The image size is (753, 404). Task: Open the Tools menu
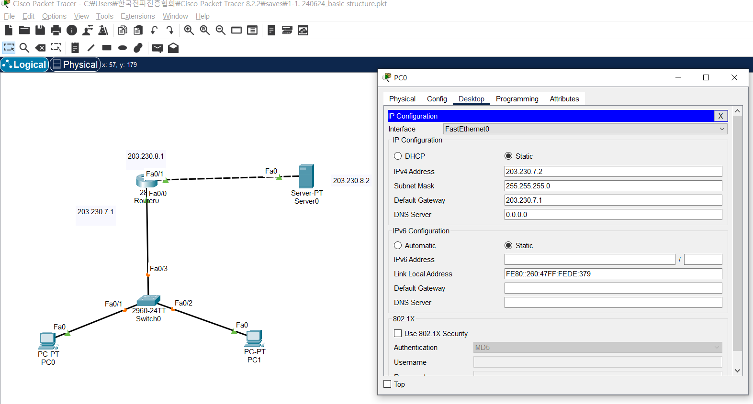pyautogui.click(x=104, y=16)
